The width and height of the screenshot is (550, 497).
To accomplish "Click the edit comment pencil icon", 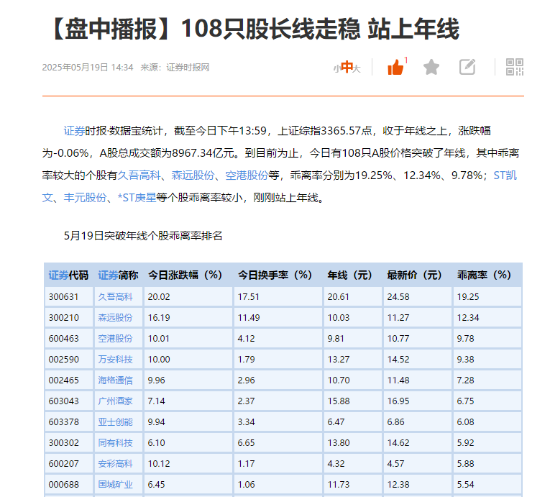I will point(467,67).
